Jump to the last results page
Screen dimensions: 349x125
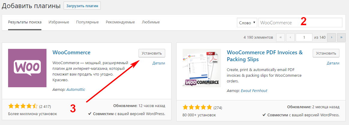342,37
